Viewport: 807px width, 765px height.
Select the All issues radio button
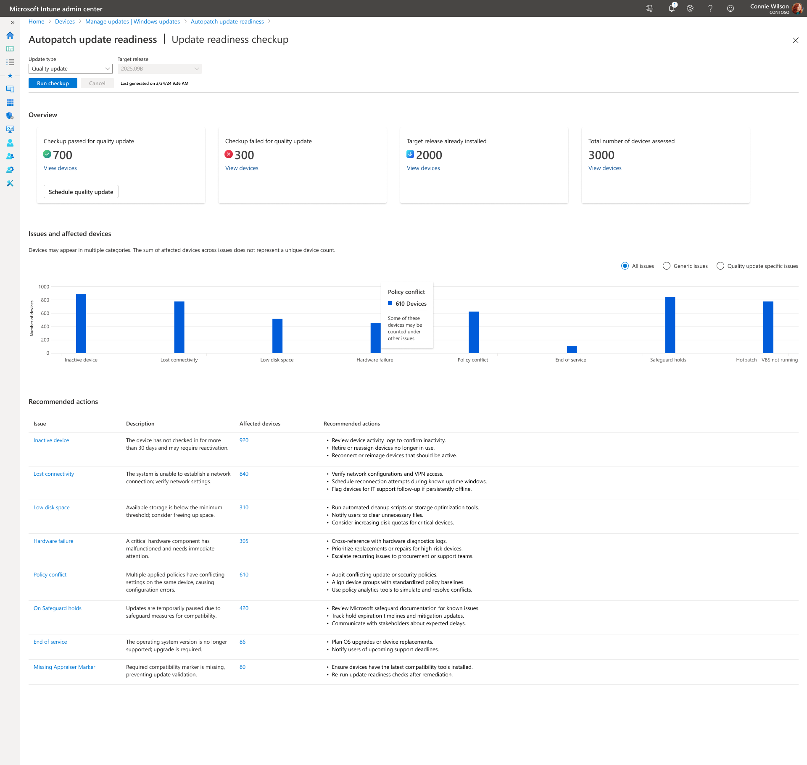625,266
